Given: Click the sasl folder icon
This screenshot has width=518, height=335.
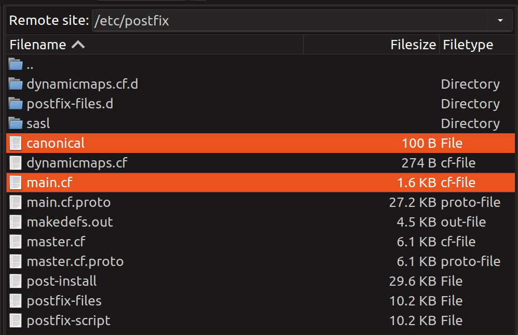Looking at the screenshot, I should [16, 123].
